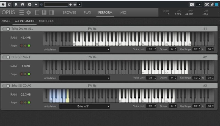Open Opus settings gear icon
Image resolution: width=220 pixels, height=126 pixels.
point(29,13)
